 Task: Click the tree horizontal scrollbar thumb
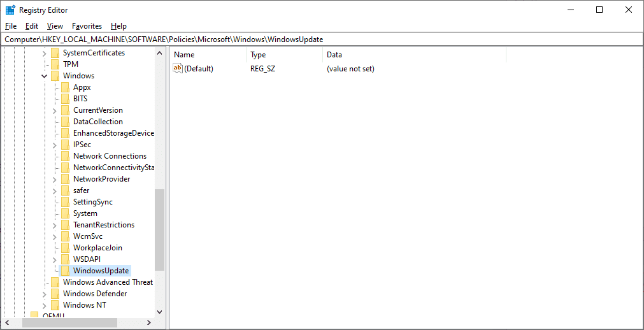pyautogui.click(x=70, y=322)
